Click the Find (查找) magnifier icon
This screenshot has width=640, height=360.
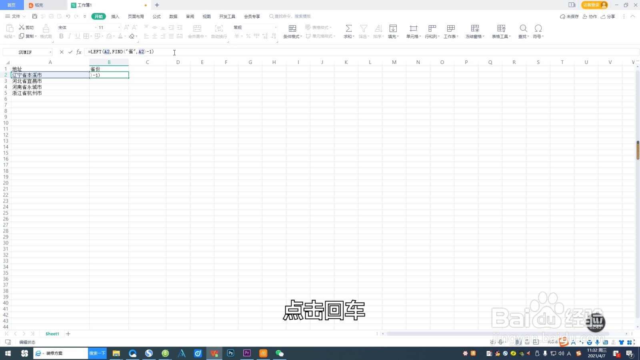pos(523,28)
